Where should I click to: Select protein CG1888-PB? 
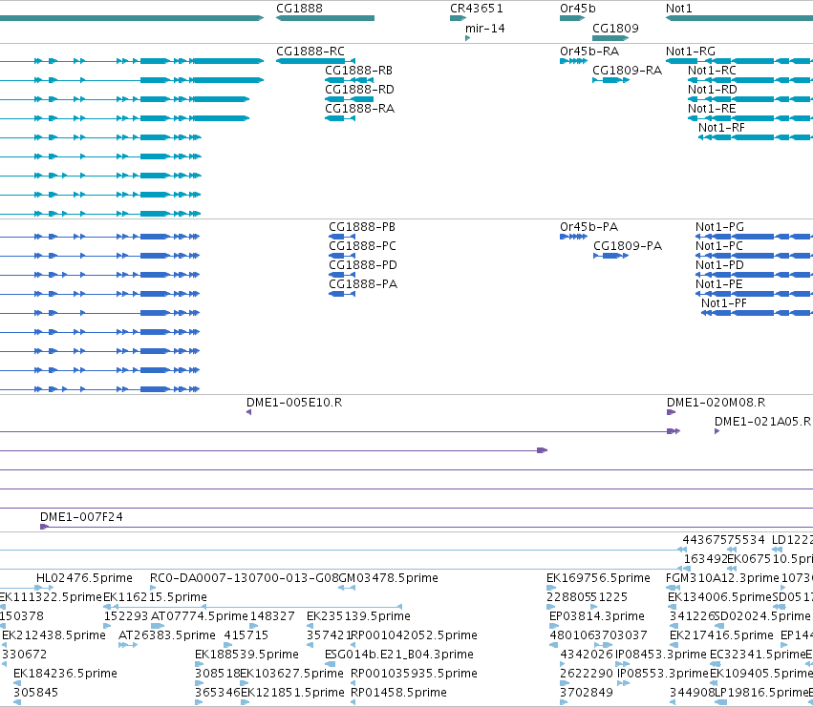(x=342, y=237)
